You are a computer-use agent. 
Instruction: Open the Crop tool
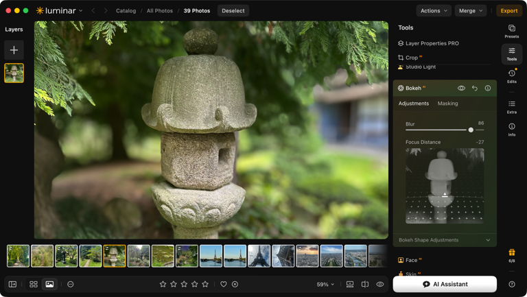pyautogui.click(x=410, y=58)
